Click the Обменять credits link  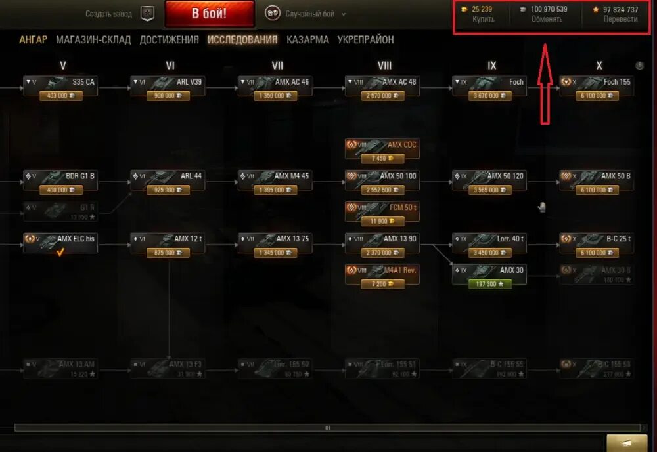pos(547,19)
